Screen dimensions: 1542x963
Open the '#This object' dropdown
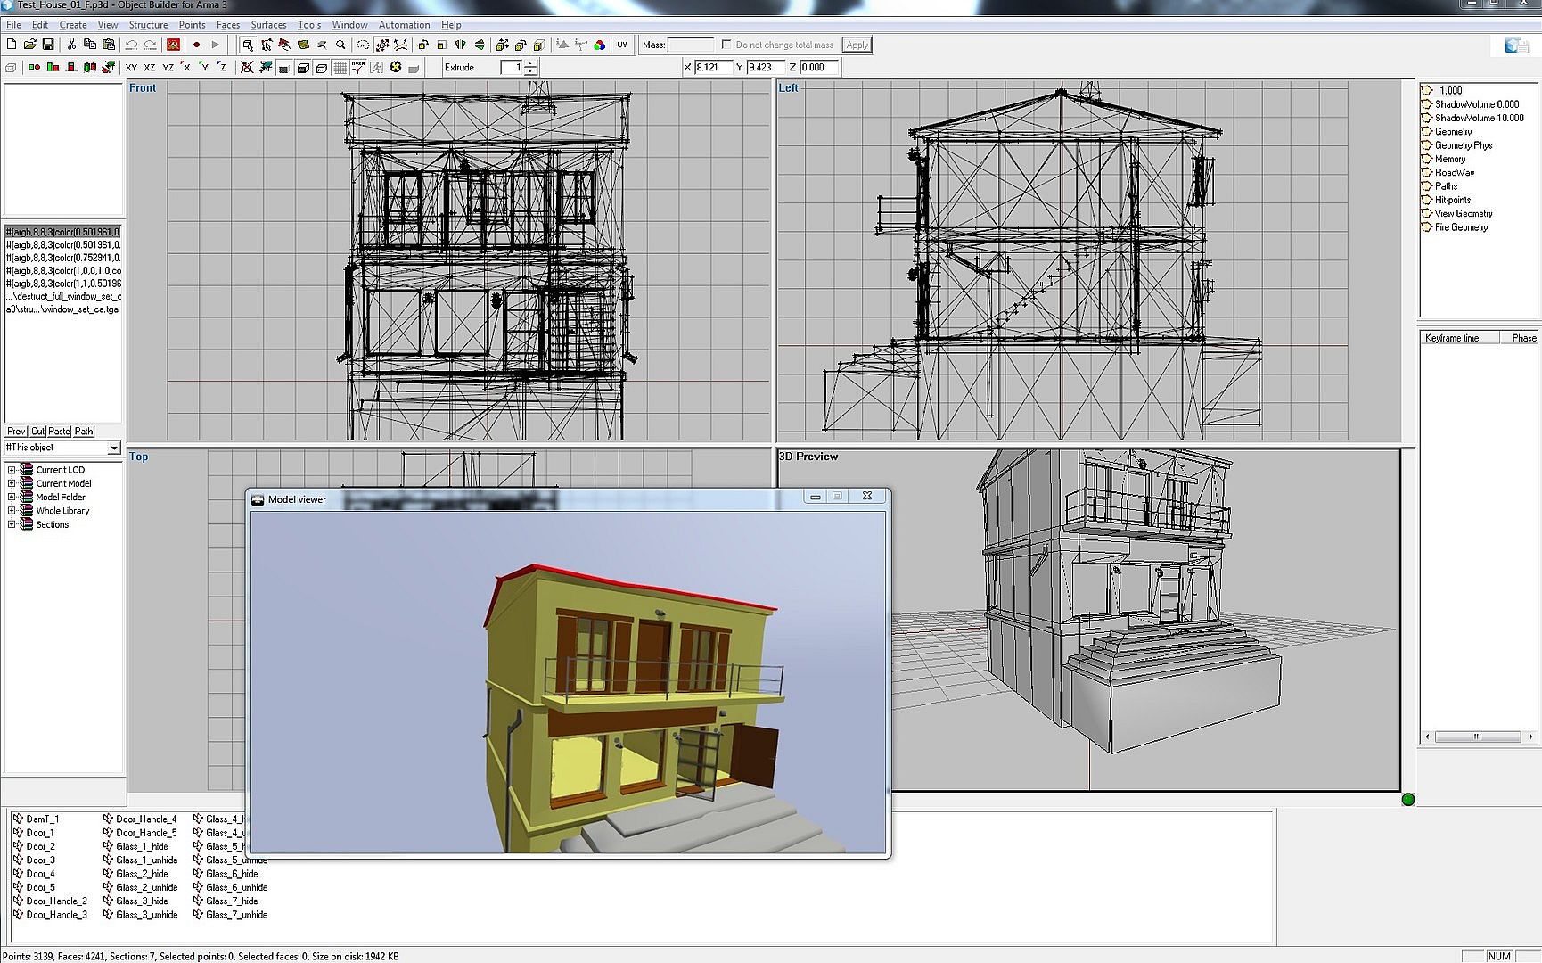(113, 448)
